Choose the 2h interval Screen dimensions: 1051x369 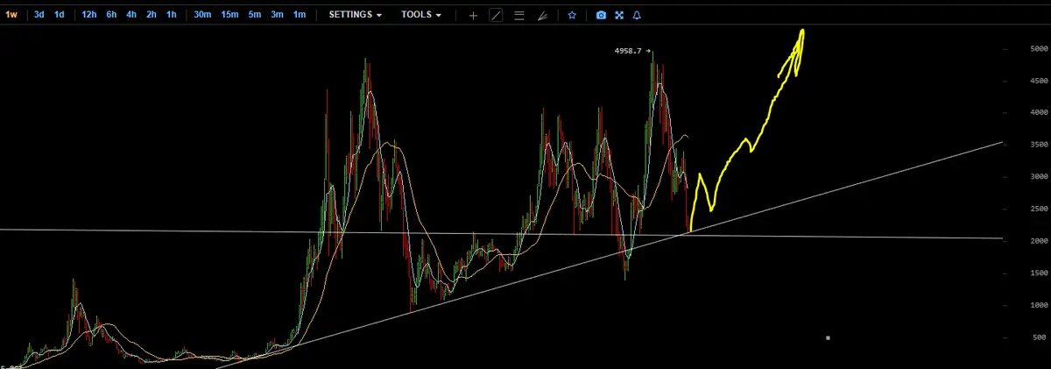tap(152, 15)
